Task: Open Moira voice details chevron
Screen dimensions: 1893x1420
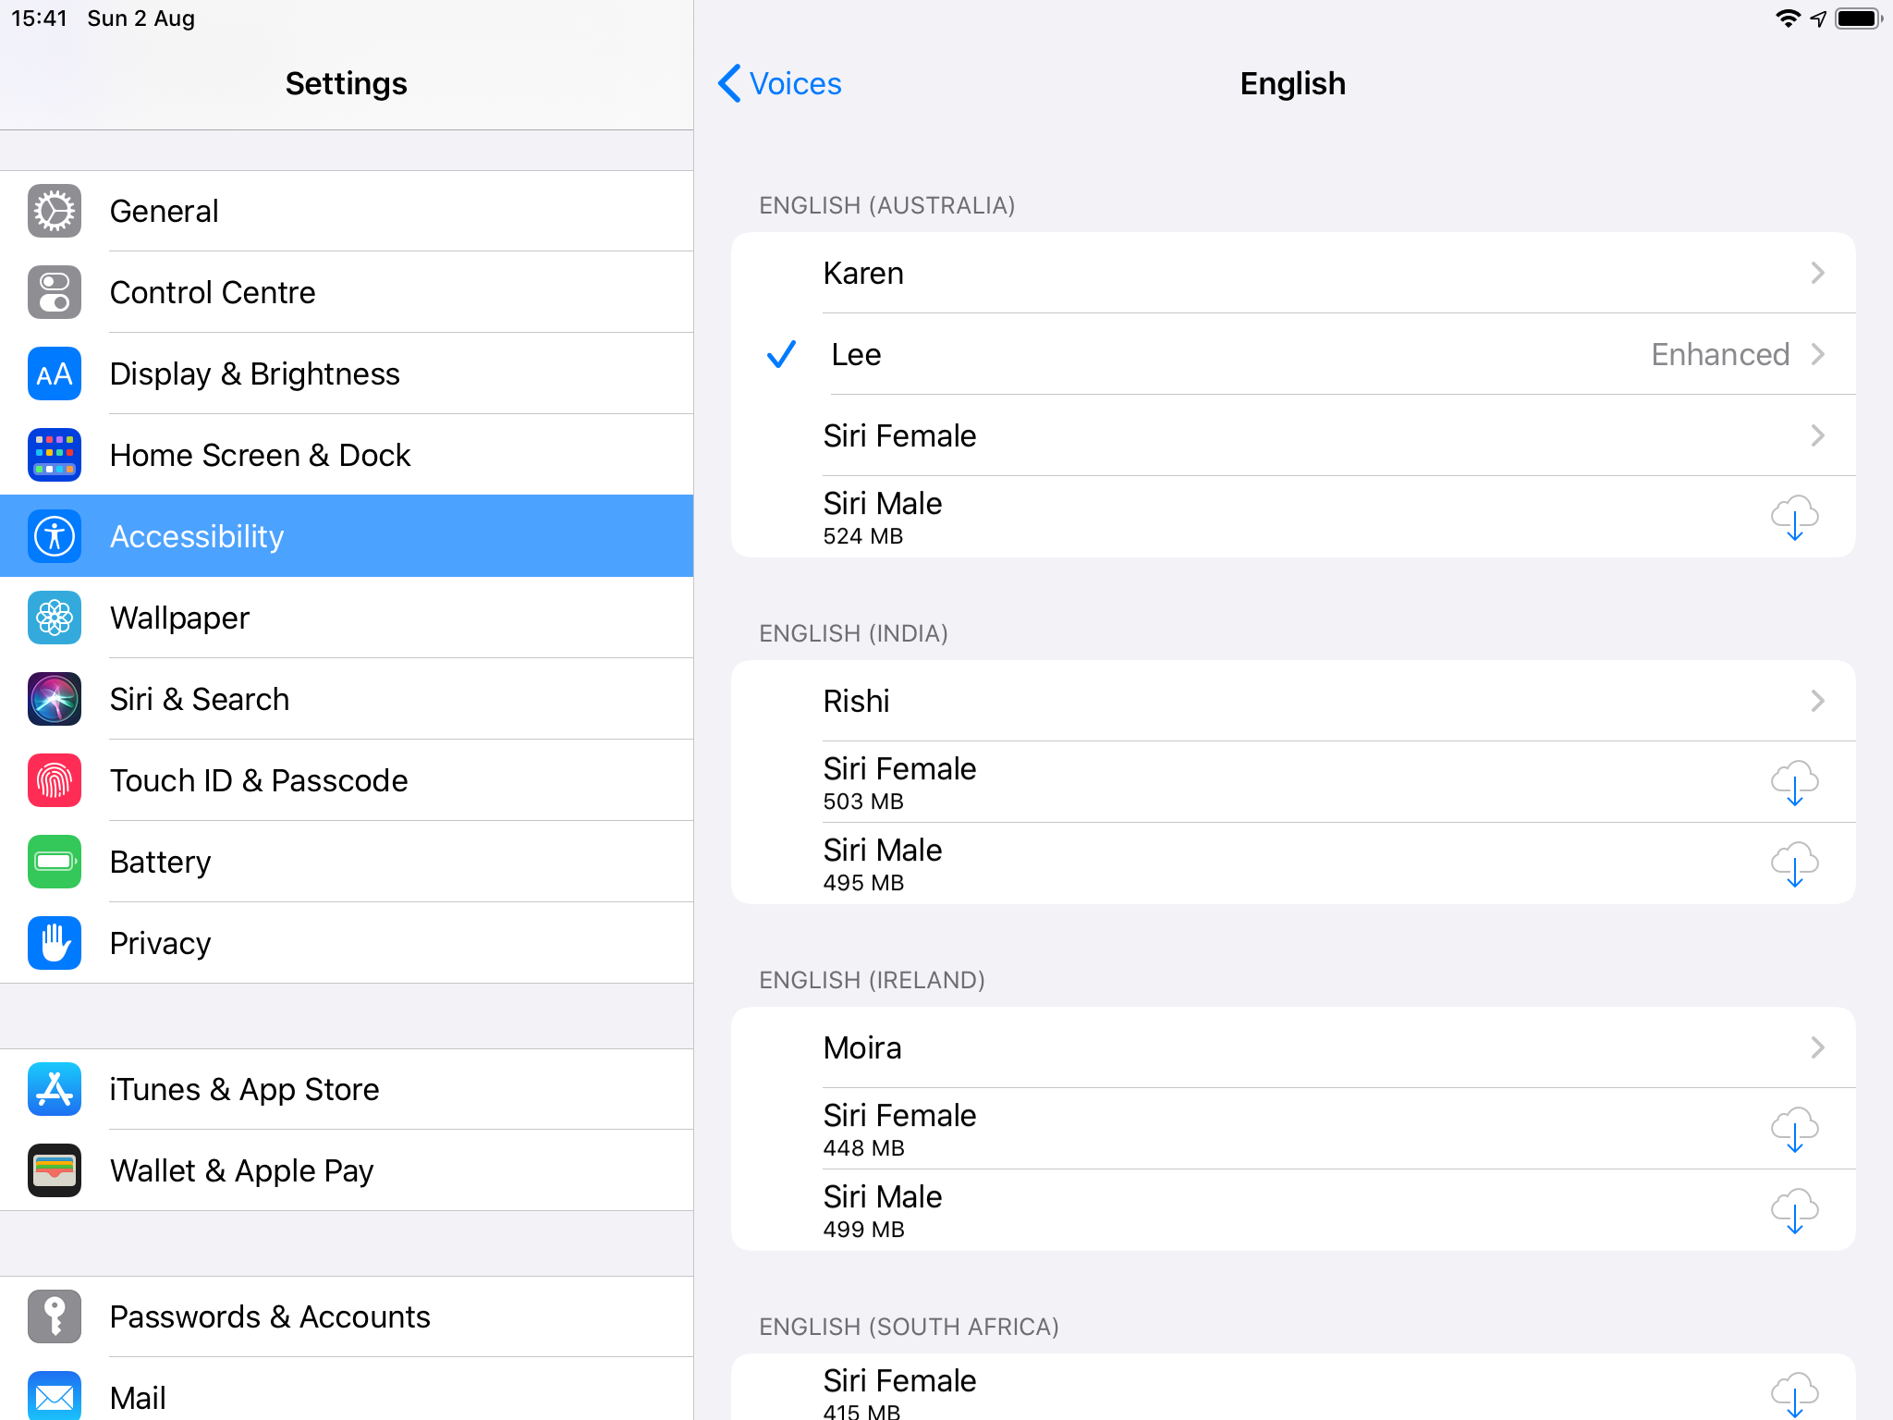Action: [1817, 1047]
